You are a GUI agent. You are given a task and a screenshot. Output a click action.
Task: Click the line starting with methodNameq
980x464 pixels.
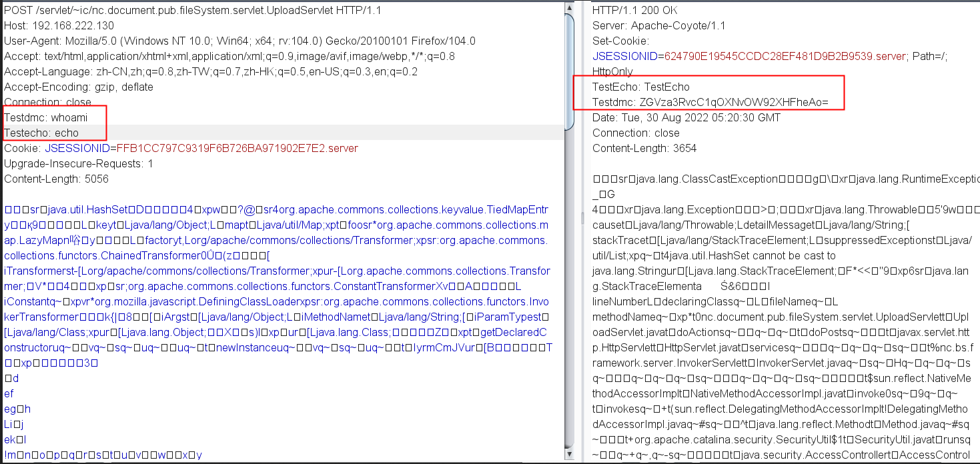[x=780, y=317]
